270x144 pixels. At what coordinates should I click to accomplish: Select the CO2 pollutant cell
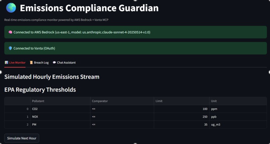point(60,109)
